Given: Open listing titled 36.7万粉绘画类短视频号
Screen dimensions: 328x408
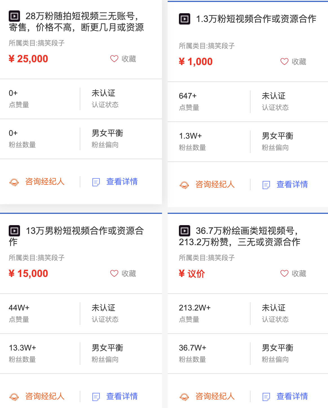Looking at the screenshot, I should point(240,236).
